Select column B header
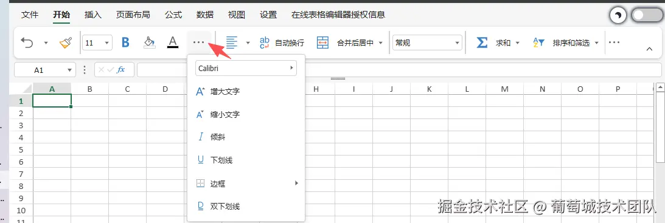Viewport: 665px width, 223px height. pos(90,89)
